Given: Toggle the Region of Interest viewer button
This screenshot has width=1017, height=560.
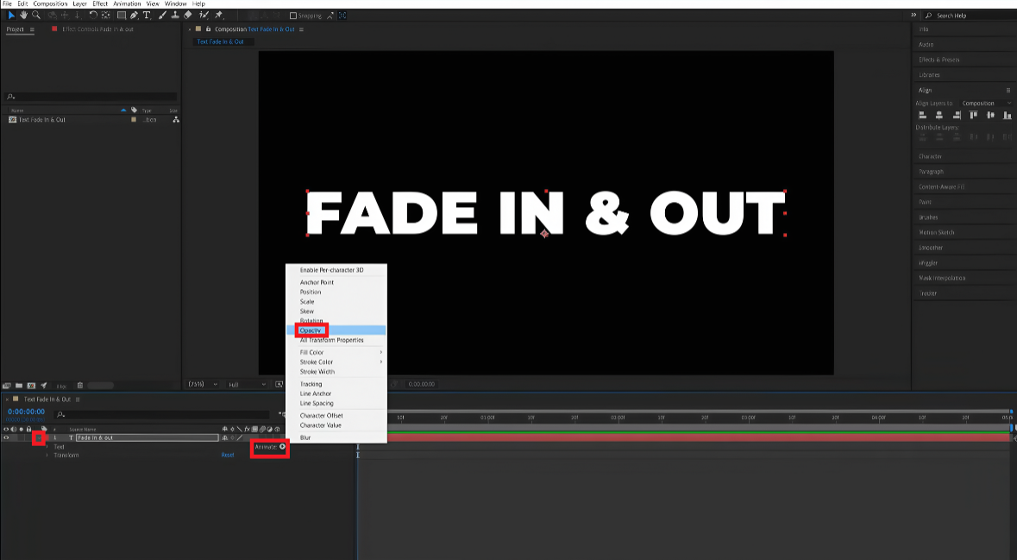Looking at the screenshot, I should coord(279,384).
